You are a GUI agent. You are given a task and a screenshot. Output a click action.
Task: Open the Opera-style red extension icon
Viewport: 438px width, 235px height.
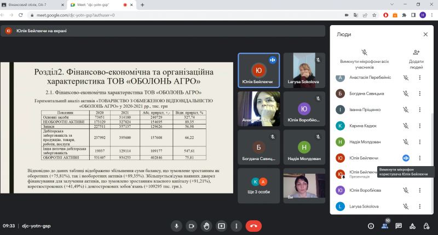pos(386,15)
